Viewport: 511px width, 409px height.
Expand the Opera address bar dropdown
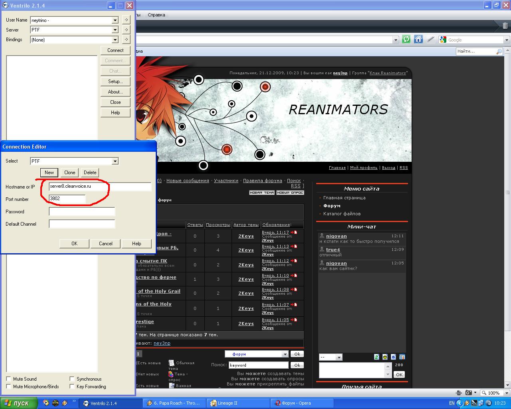[396, 40]
